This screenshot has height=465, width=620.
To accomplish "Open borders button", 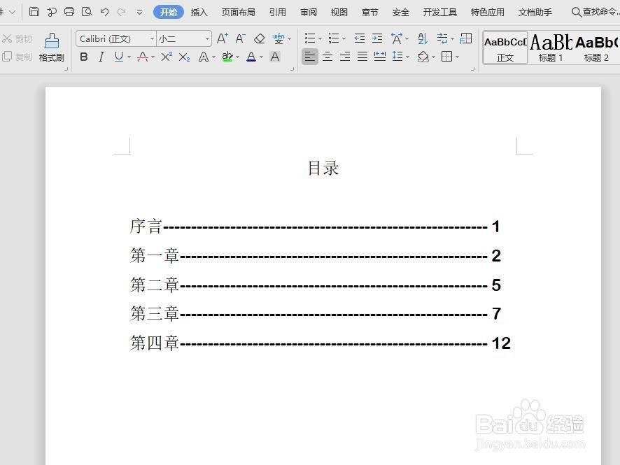I will [x=447, y=57].
